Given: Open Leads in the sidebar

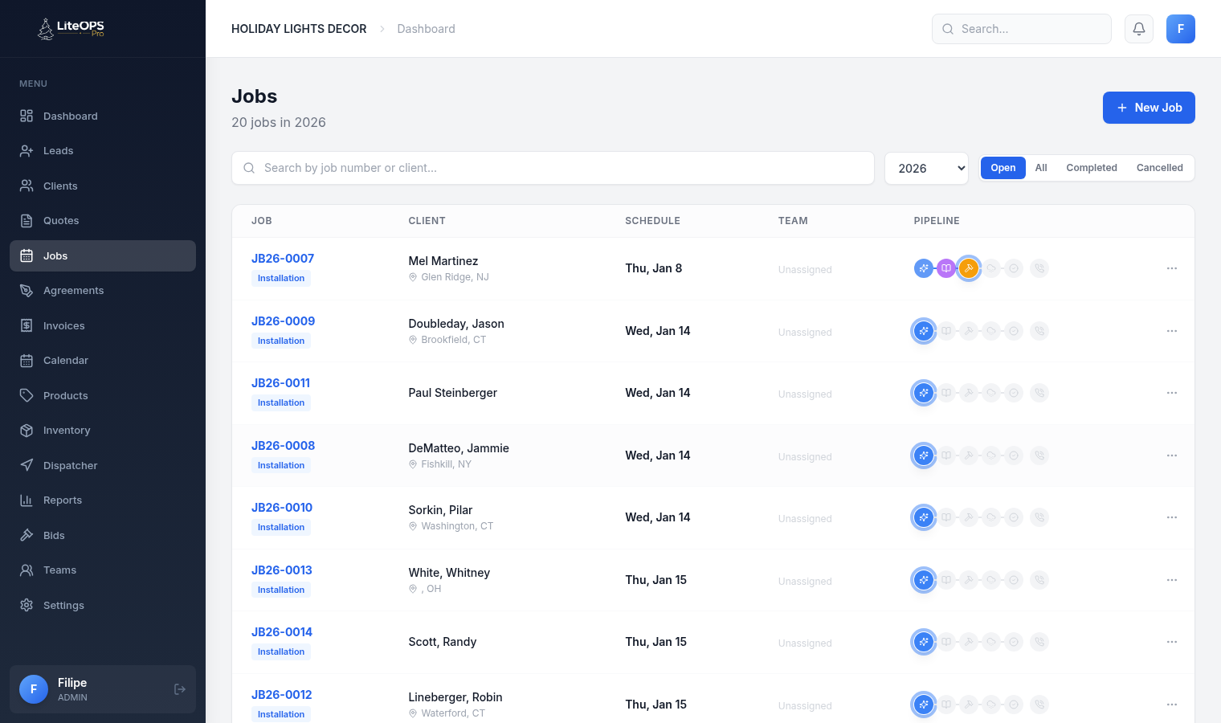Looking at the screenshot, I should (x=103, y=151).
